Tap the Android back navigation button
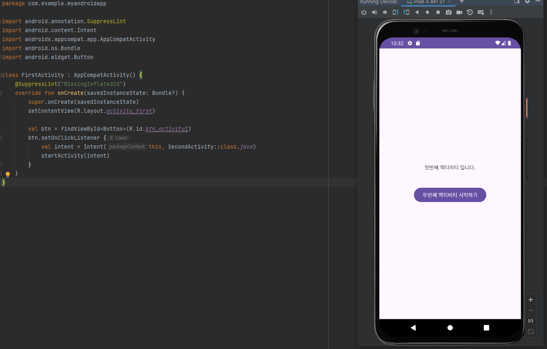The width and height of the screenshot is (547, 349). click(413, 328)
